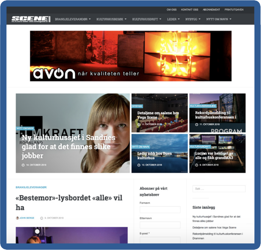This screenshot has width=261, height=250.
Task: Open the Ny kulturhussjef i Sandnes headline
Action: tap(69, 147)
